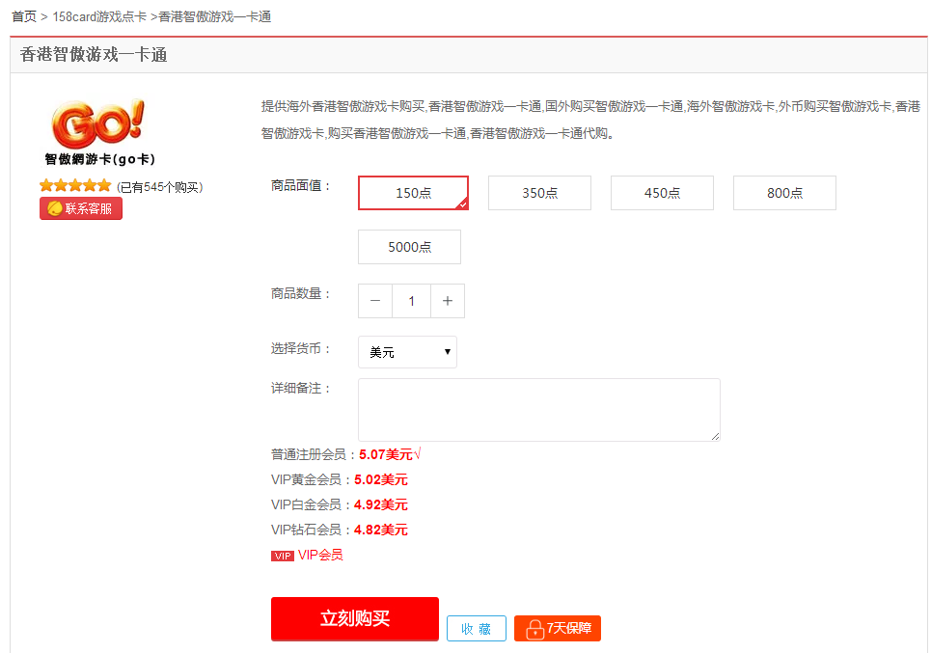Click the VIP钻石会员 price 4.82美元
This screenshot has height=653, width=931.
pos(380,530)
